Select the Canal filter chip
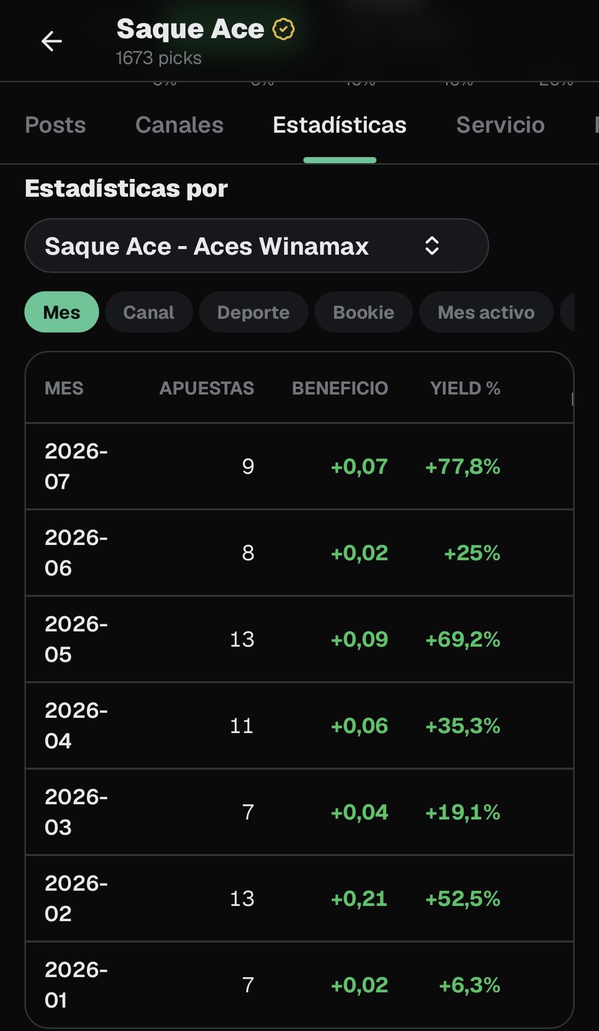The height and width of the screenshot is (1031, 599). pyautogui.click(x=149, y=312)
